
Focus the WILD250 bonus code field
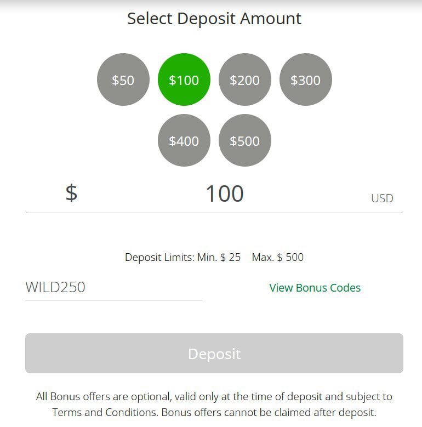tap(113, 287)
